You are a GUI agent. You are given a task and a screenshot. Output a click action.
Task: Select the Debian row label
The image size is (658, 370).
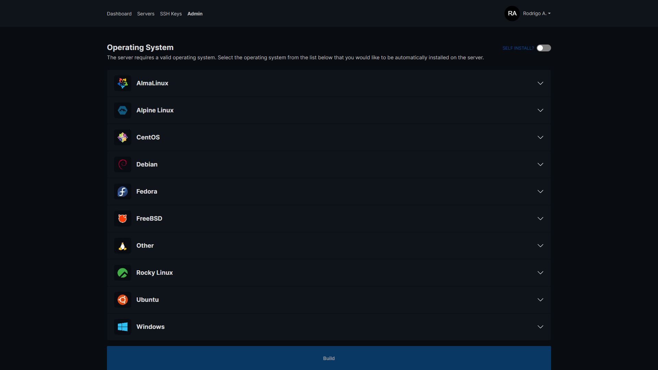147,164
